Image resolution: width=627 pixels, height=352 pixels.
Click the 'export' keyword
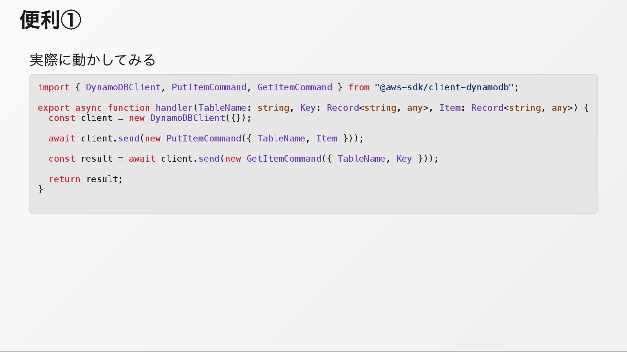[x=54, y=108]
